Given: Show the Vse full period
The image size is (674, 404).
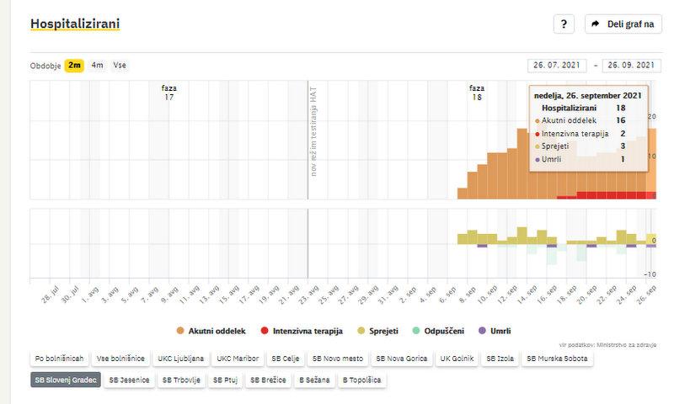Looking at the screenshot, I should tap(120, 65).
